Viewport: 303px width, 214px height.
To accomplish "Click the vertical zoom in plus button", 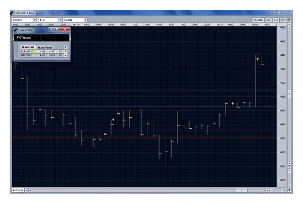I will click(289, 168).
